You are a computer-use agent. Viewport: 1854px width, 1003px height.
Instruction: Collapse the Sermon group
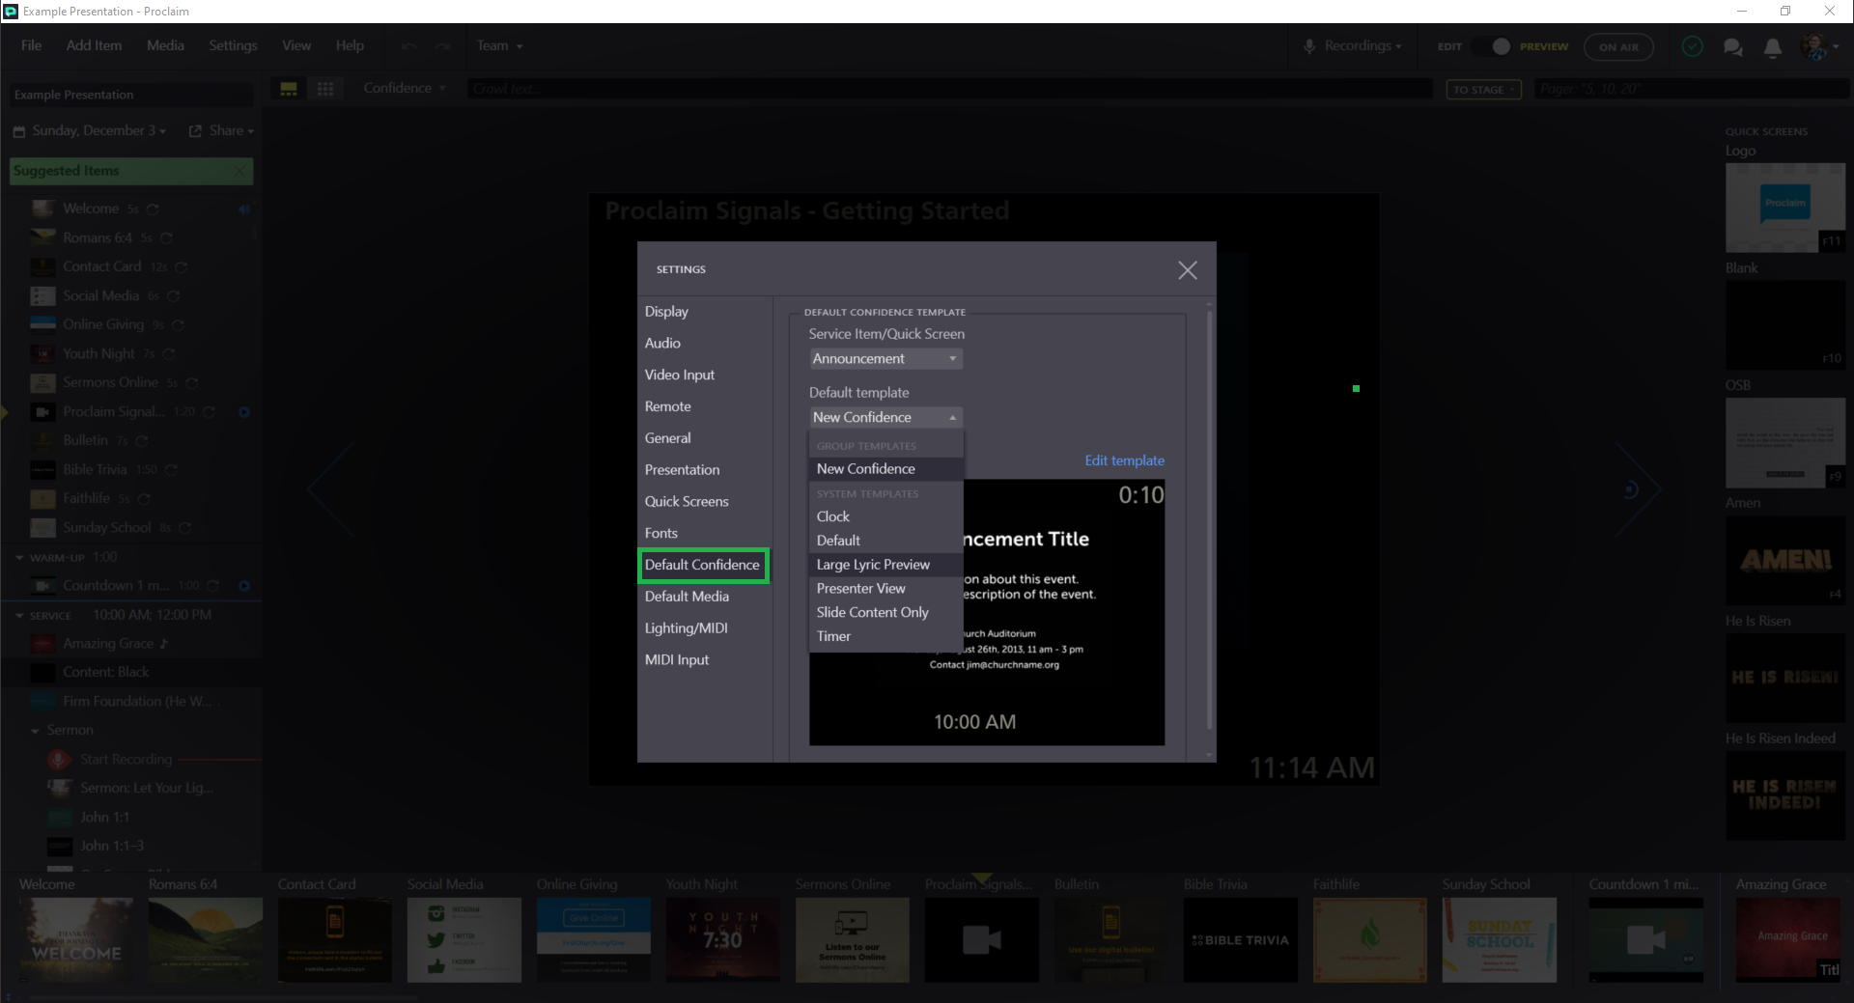[x=36, y=731]
